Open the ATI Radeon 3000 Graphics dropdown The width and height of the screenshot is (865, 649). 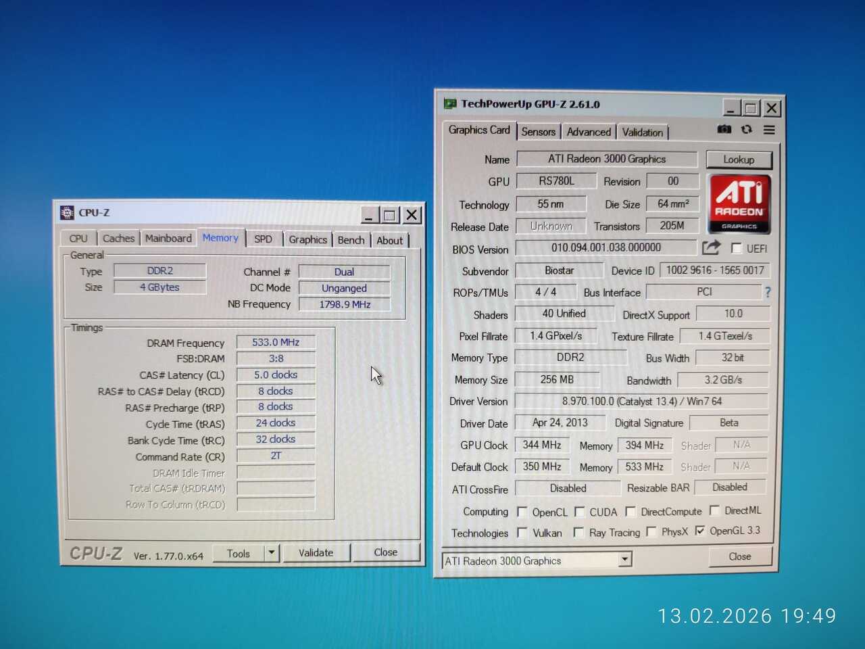coord(625,559)
